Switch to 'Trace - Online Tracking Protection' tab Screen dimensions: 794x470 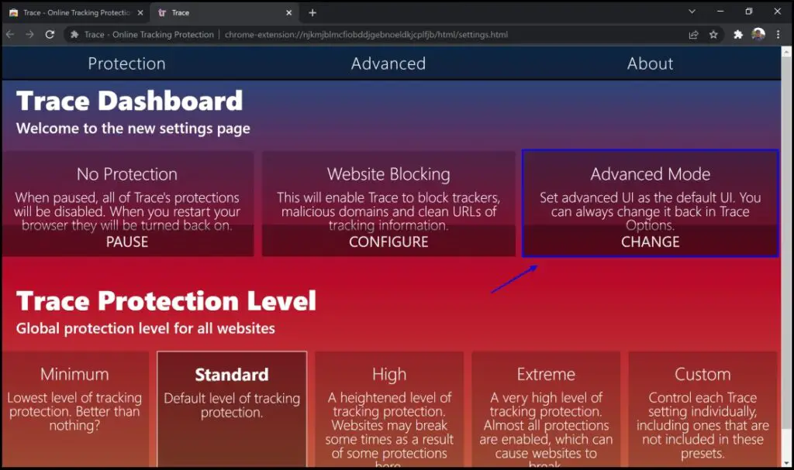coord(76,12)
